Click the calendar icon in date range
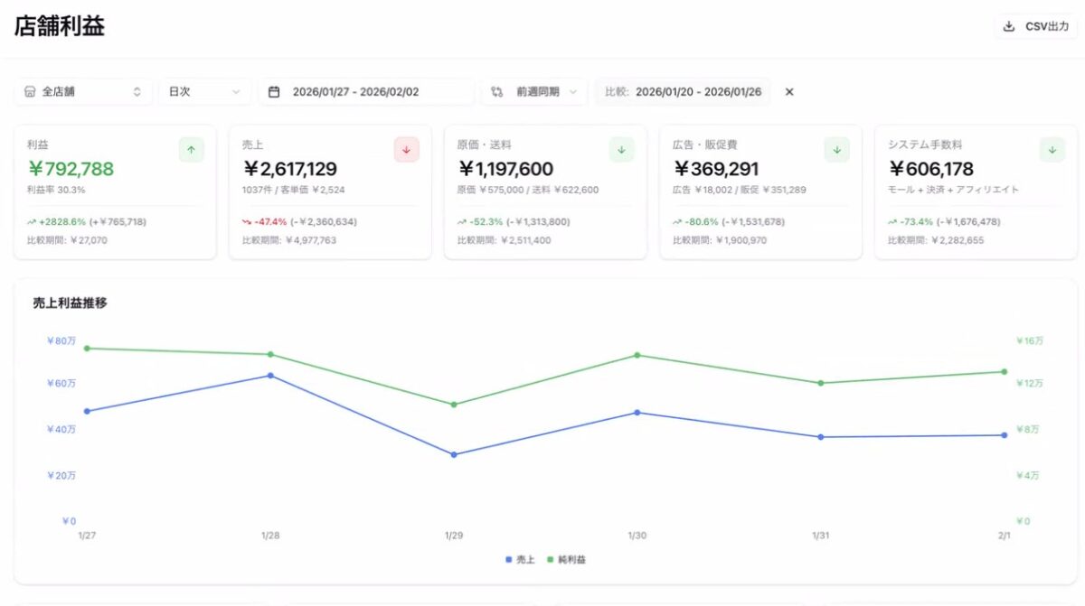The width and height of the screenshot is (1085, 606). click(x=274, y=92)
